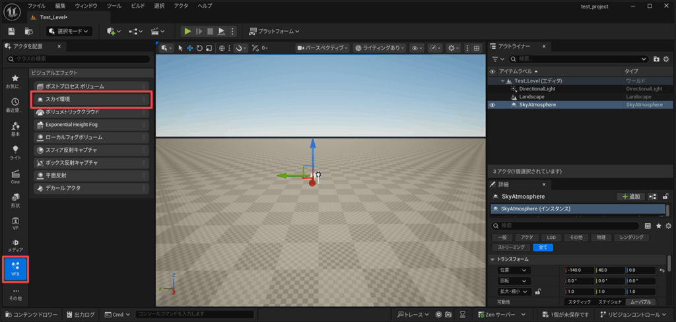Open the アクタ menu
Screen dimensions: 676x322
point(181,6)
